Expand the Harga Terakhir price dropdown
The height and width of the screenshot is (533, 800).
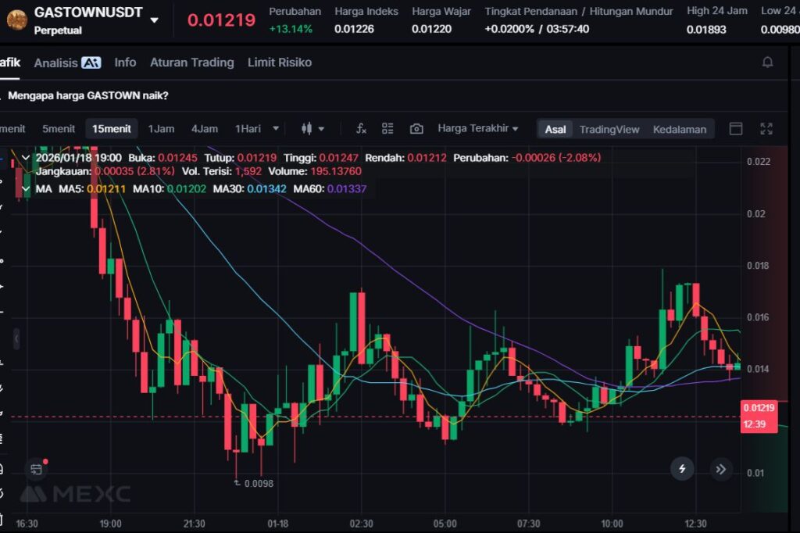[x=478, y=129]
